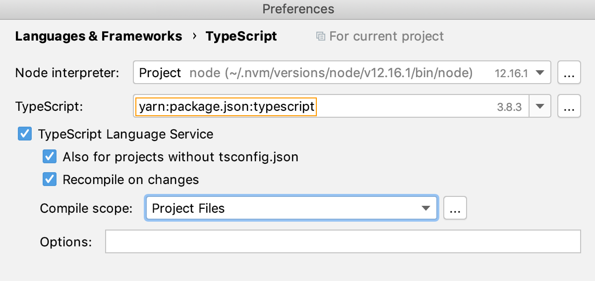Image resolution: width=595 pixels, height=281 pixels.
Task: Click the Options text field
Action: [342, 241]
